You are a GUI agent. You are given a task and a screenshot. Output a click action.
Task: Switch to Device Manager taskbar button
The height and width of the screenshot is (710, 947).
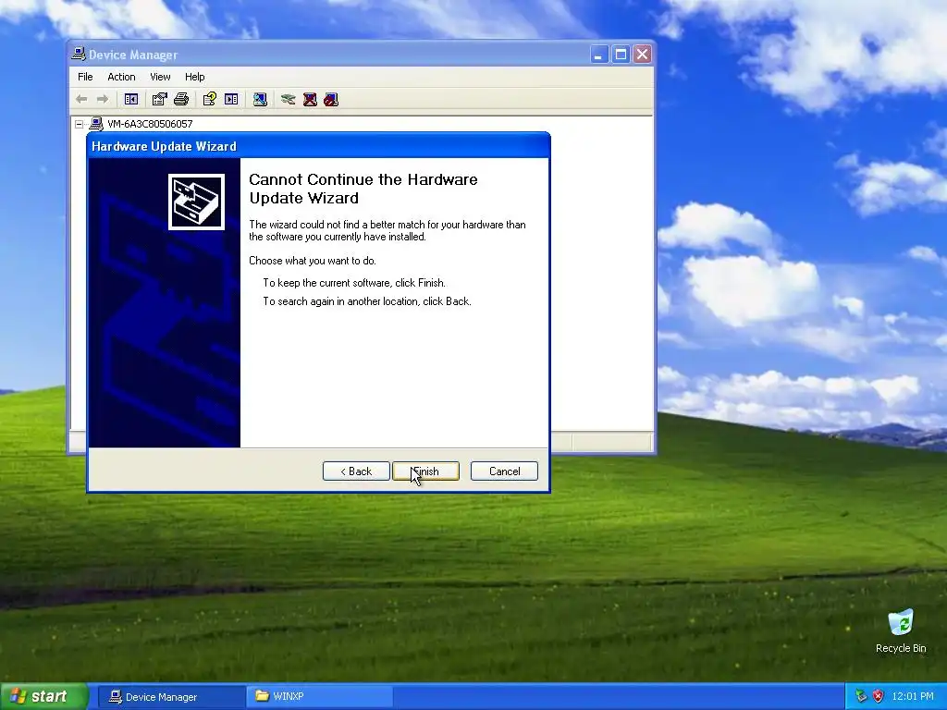tap(171, 697)
